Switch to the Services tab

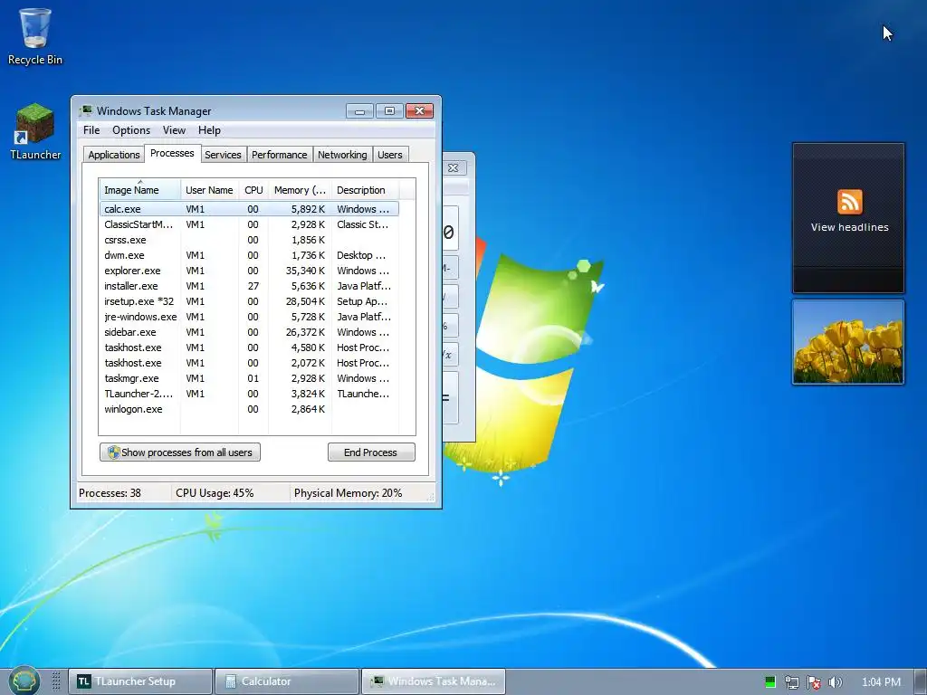point(223,154)
